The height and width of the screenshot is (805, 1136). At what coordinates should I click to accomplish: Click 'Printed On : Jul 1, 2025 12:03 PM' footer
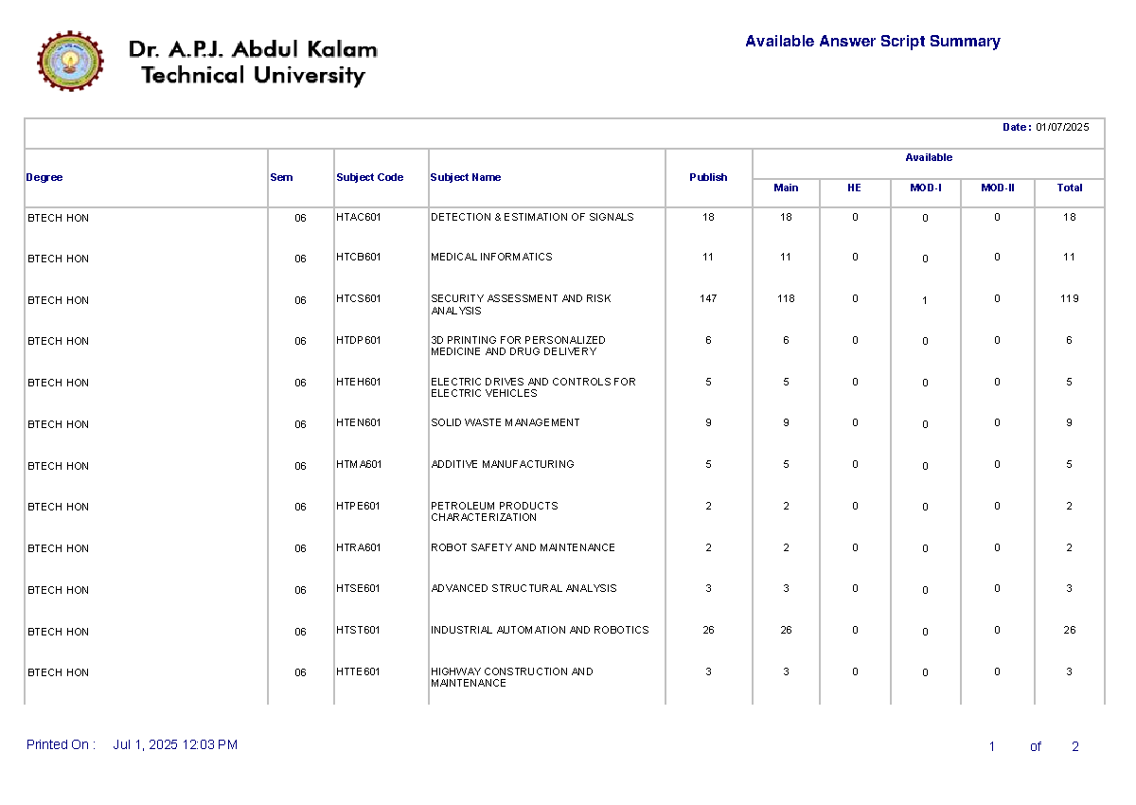tap(132, 745)
